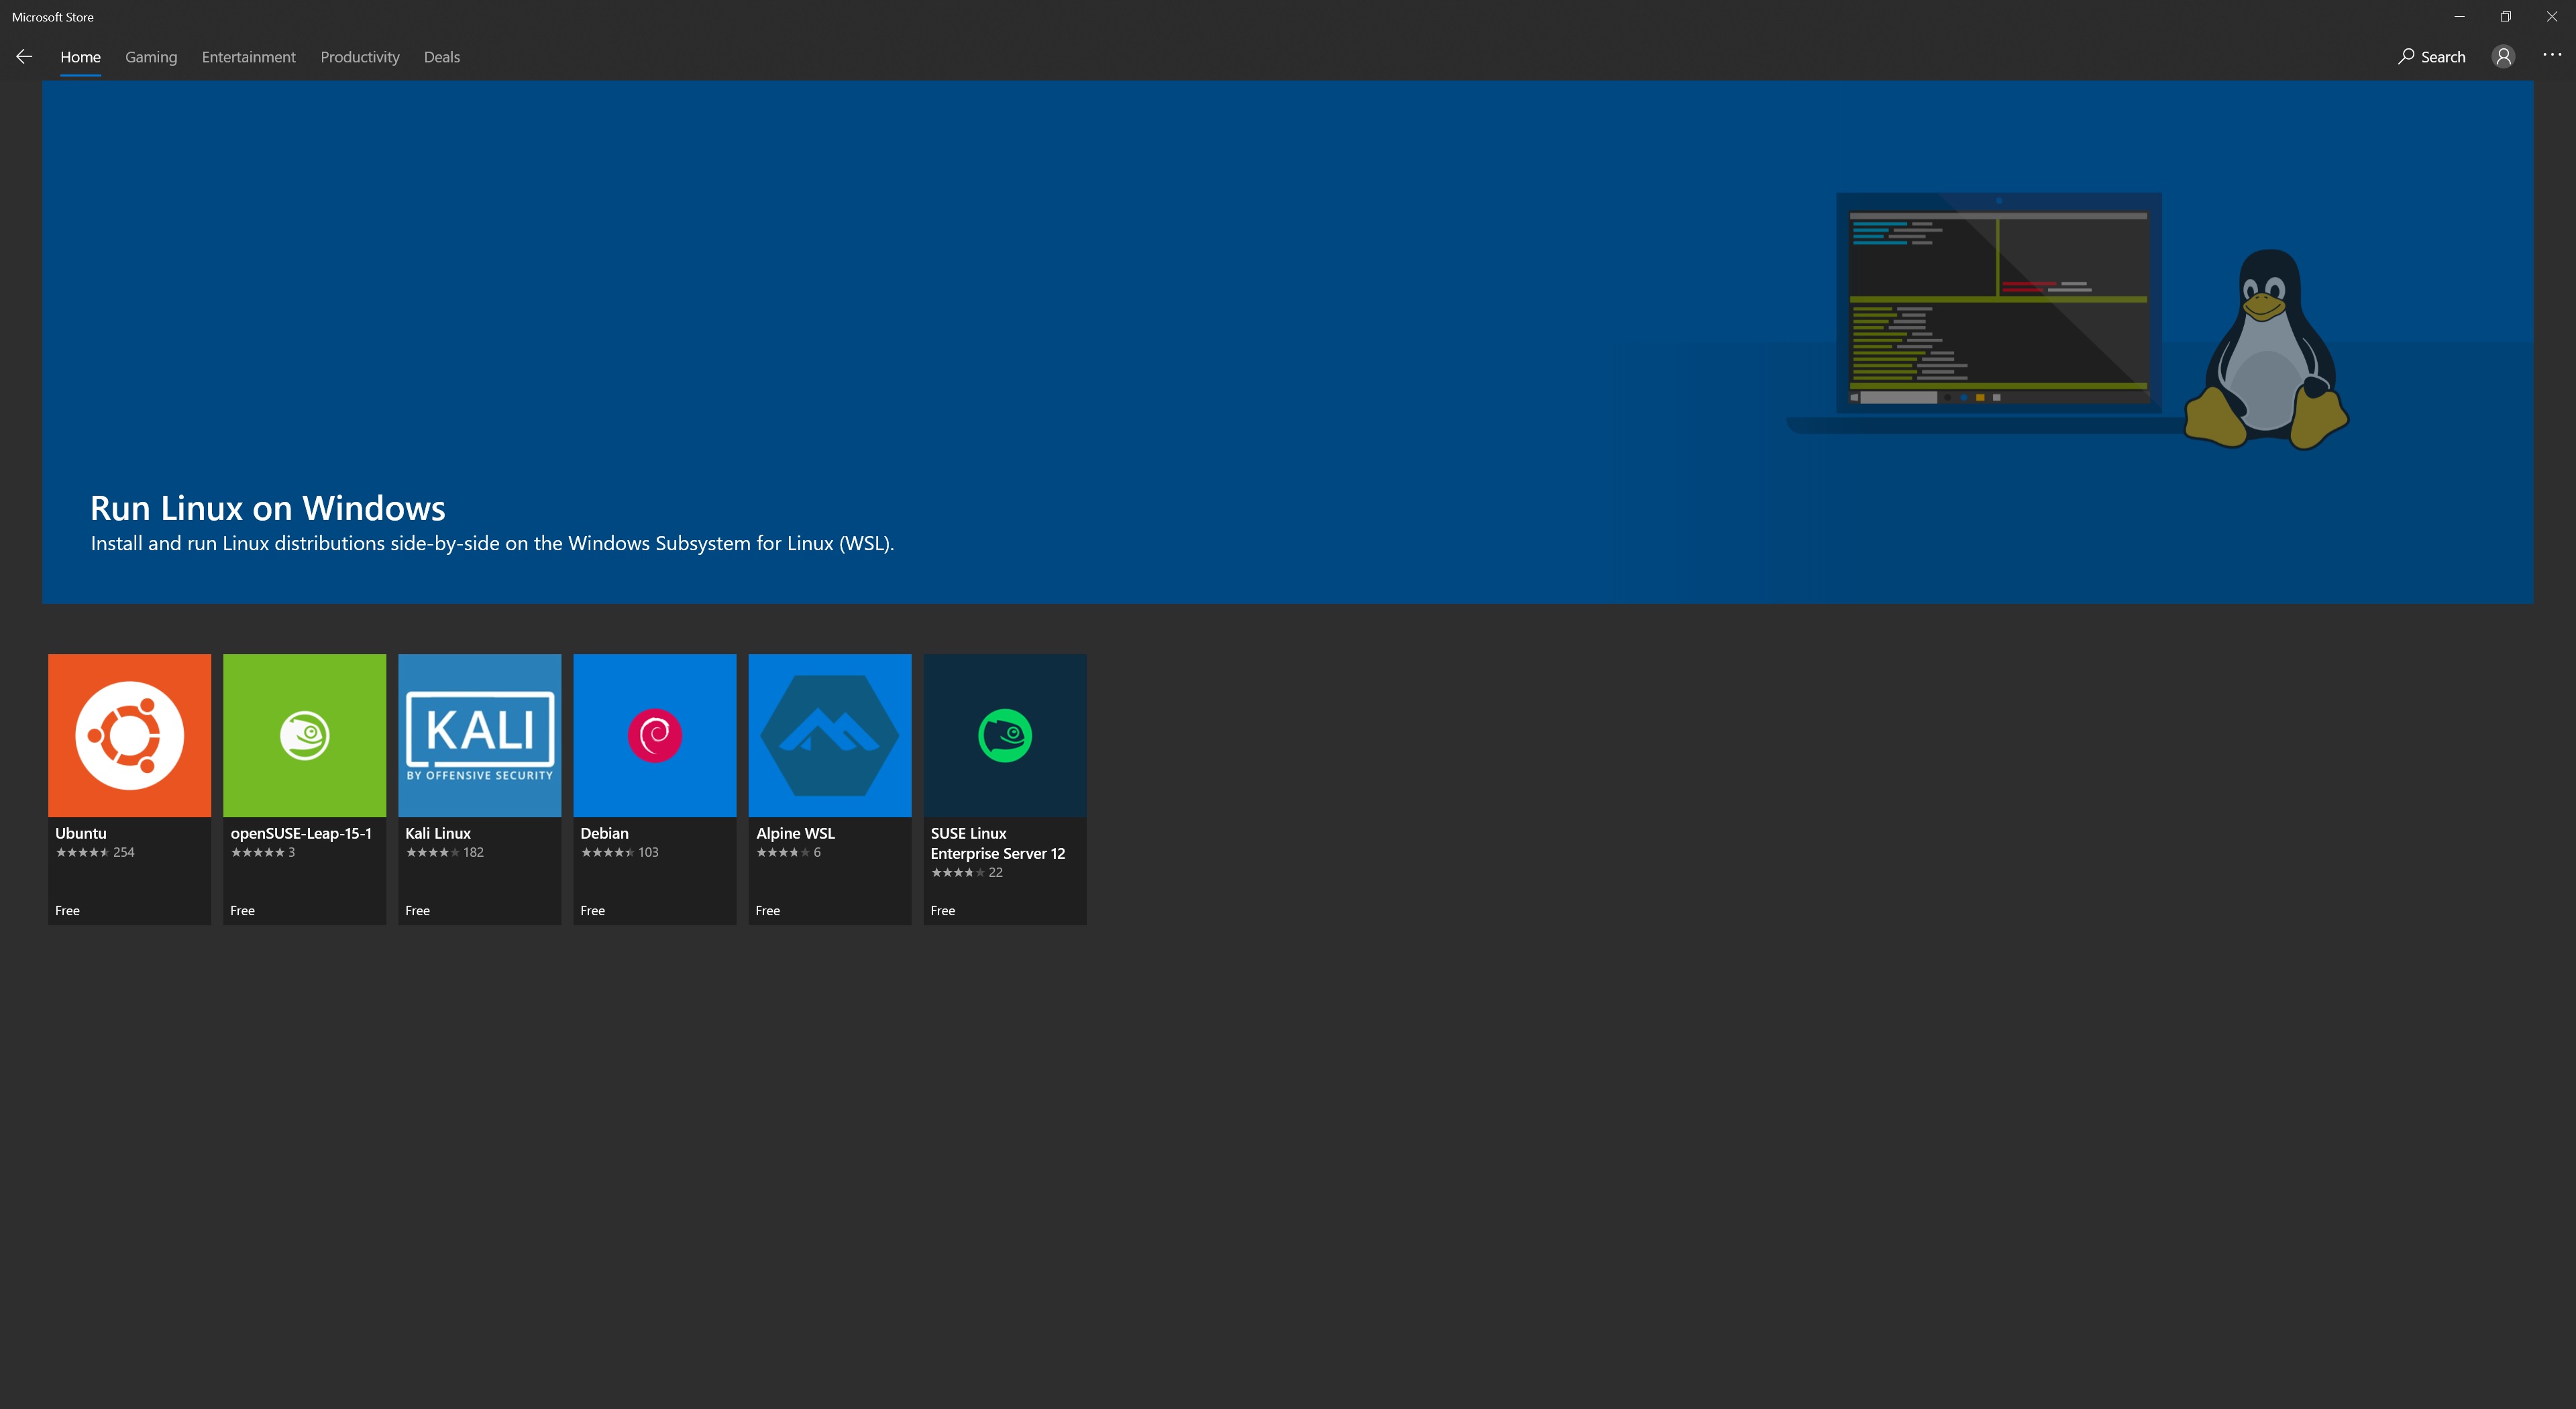Click SUSE Enterprise's 22 ratings stars

coord(967,872)
